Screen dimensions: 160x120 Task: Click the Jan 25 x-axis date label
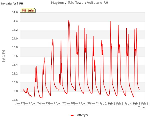(x=45, y=103)
